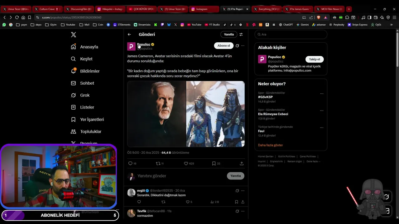Open the James Cameron photo in post
Screen dimensions: 399x224
pos(156,114)
